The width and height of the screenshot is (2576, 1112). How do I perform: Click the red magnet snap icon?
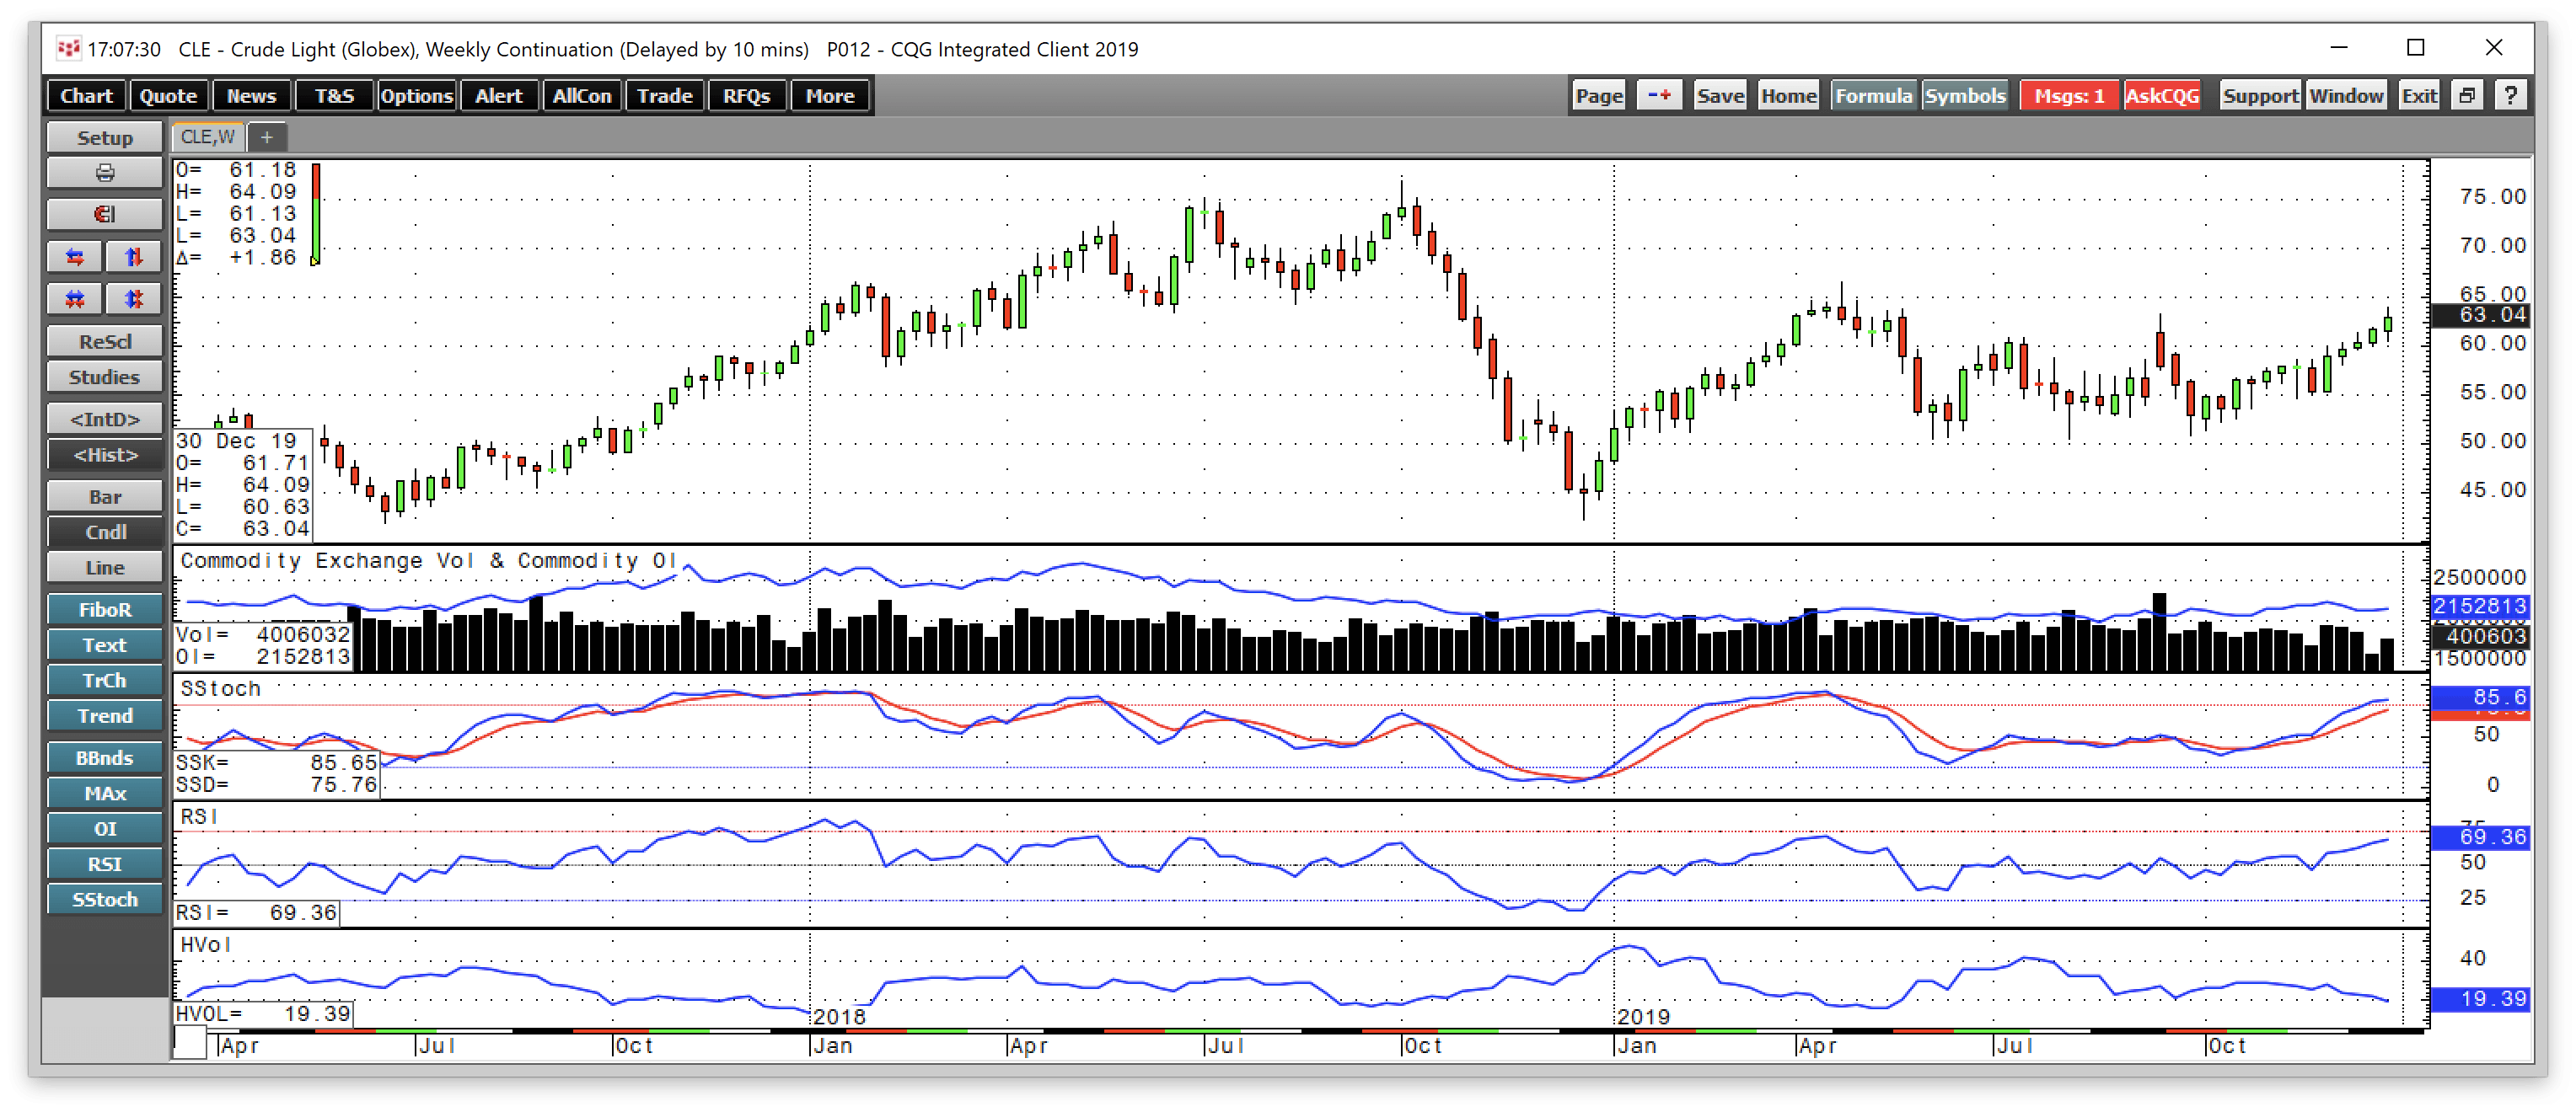pos(104,214)
